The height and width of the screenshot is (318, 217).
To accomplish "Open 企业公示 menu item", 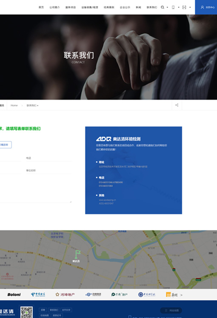I will point(125,7).
